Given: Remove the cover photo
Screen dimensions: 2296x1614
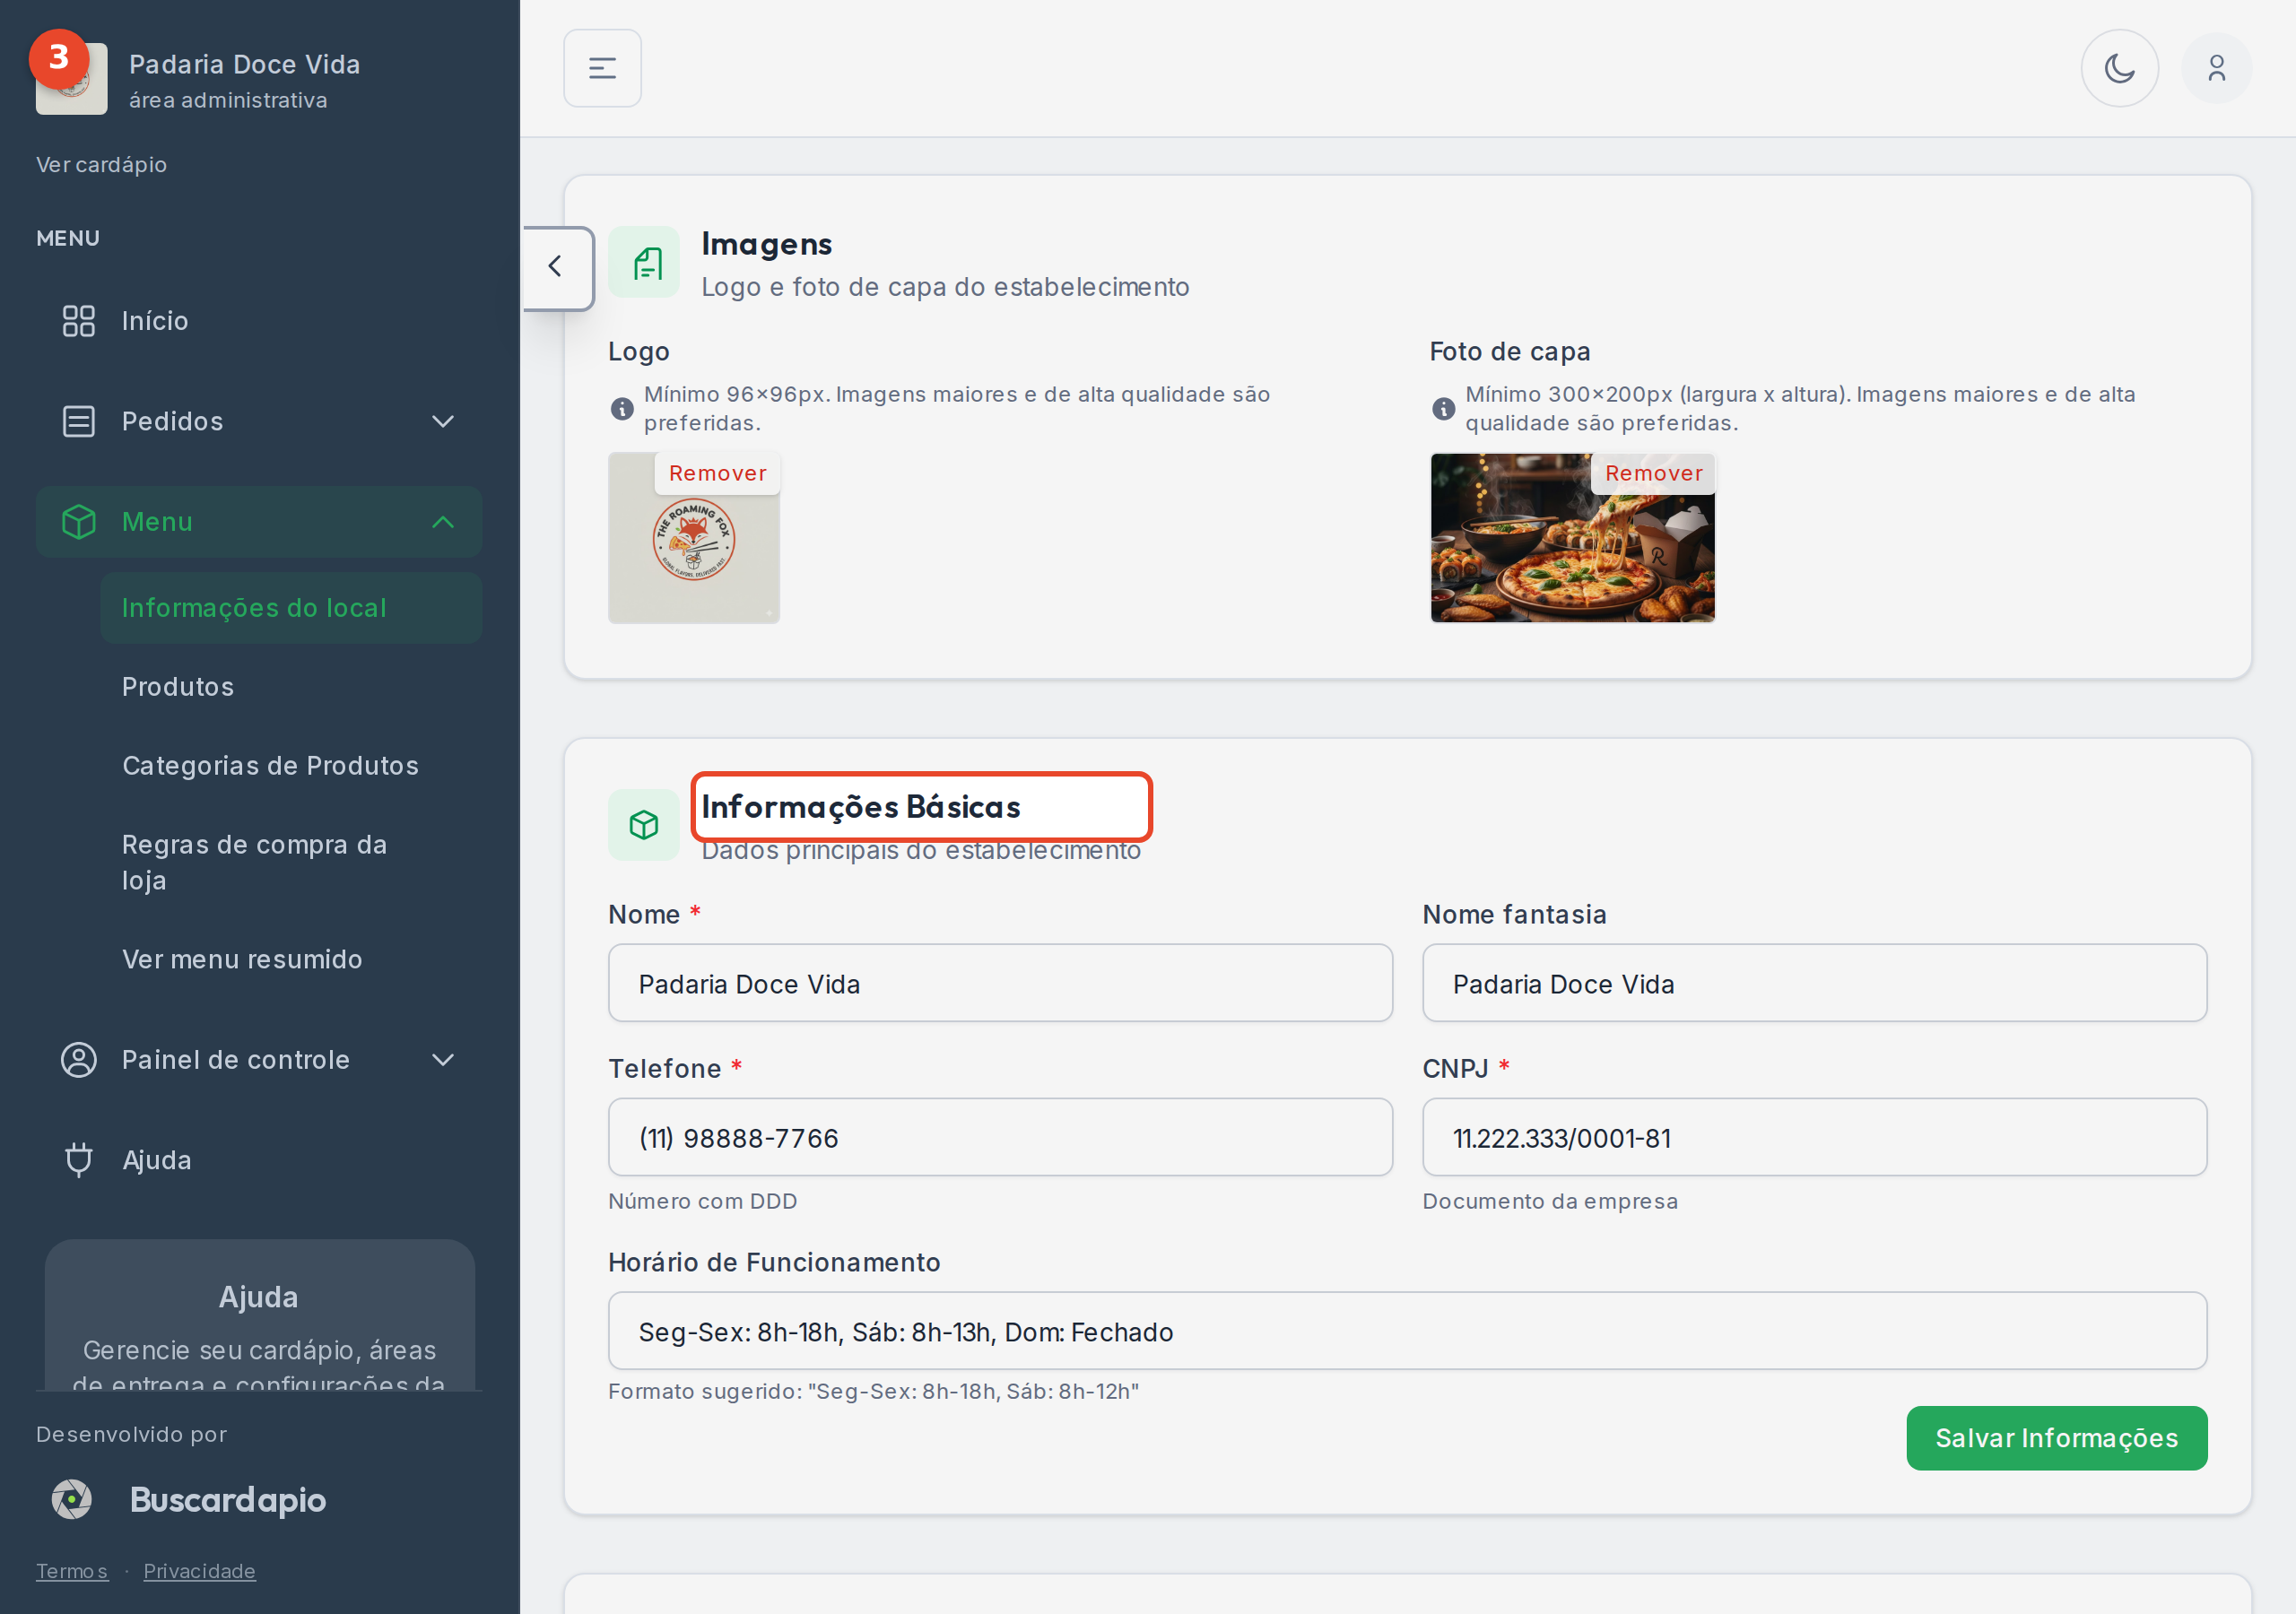Looking at the screenshot, I should pos(1653,474).
